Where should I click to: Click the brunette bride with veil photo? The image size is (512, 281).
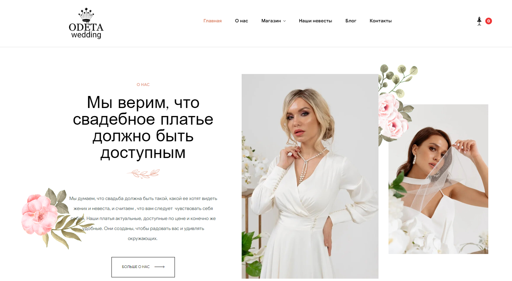(x=438, y=179)
